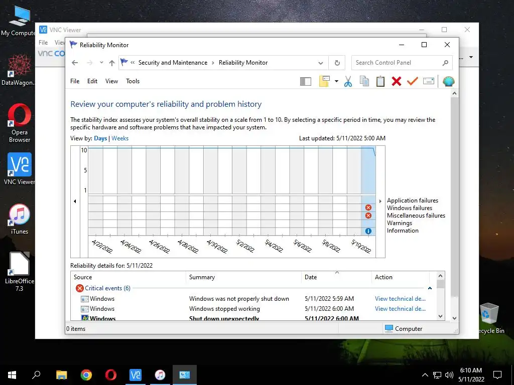Switch chart view to Days
Viewport: 514px width, 385px height.
tap(100, 138)
